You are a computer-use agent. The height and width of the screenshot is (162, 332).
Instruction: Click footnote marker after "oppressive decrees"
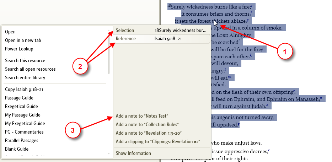[x=269, y=151]
